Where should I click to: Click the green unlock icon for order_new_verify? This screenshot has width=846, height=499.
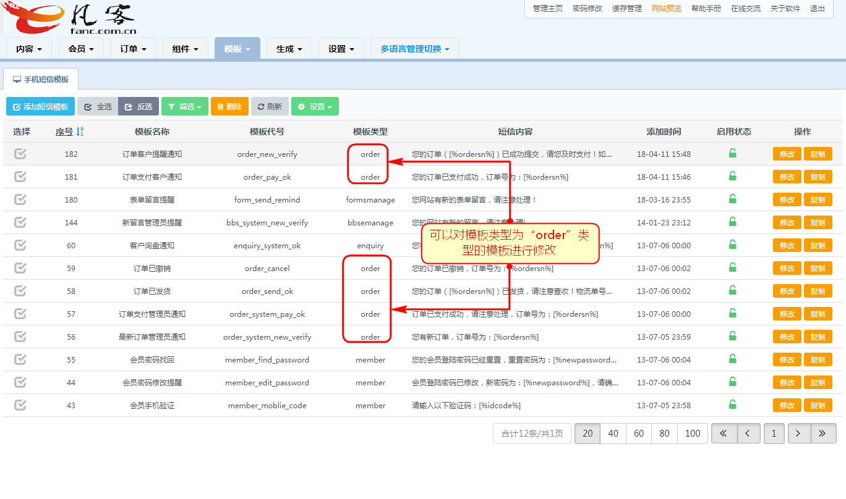[x=733, y=153]
